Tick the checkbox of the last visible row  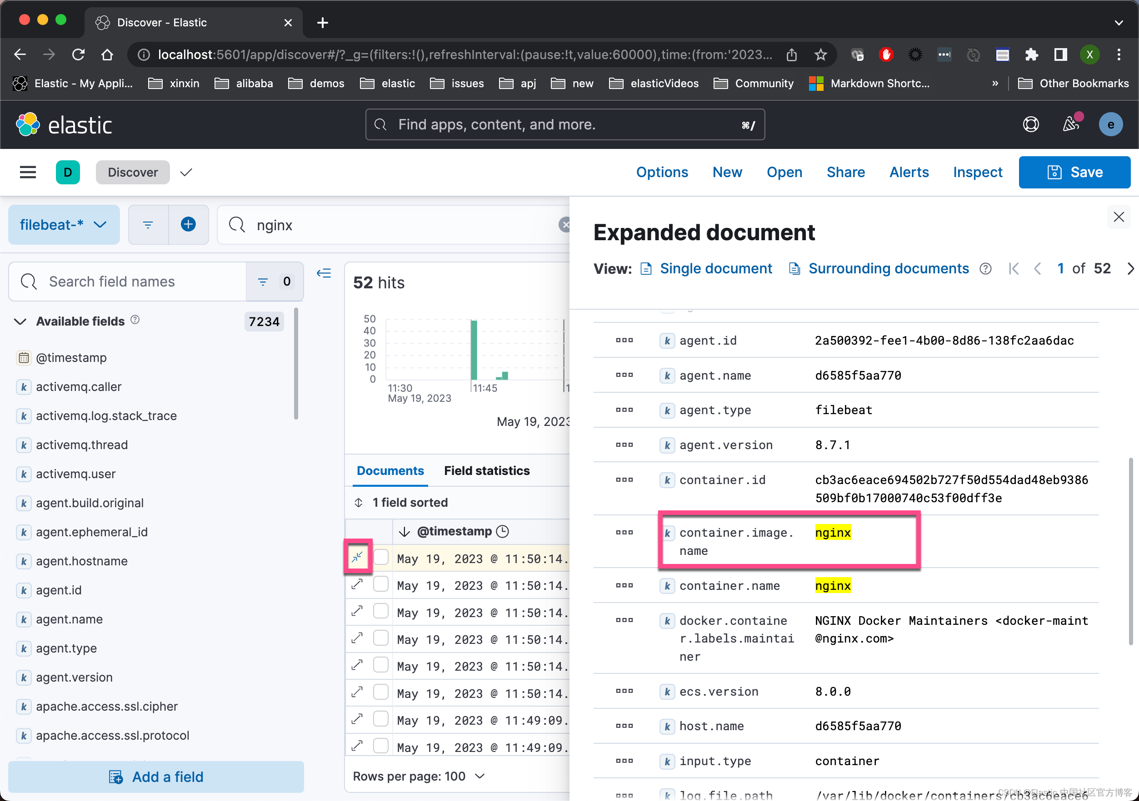[381, 746]
